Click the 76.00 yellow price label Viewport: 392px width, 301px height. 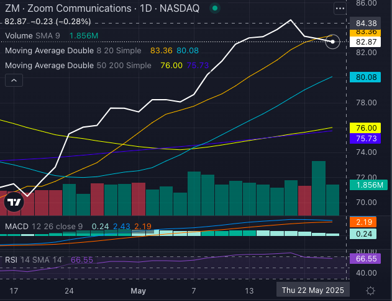coord(365,128)
